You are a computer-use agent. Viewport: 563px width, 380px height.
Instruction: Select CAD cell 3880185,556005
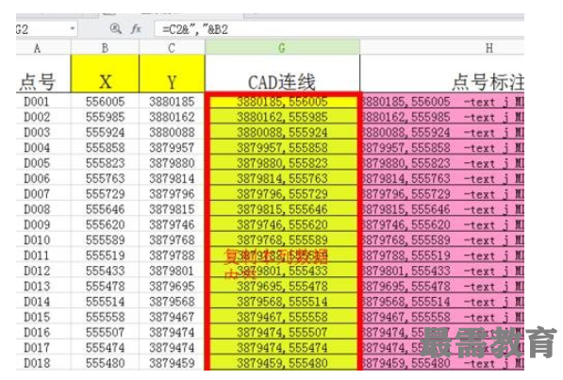pos(283,102)
